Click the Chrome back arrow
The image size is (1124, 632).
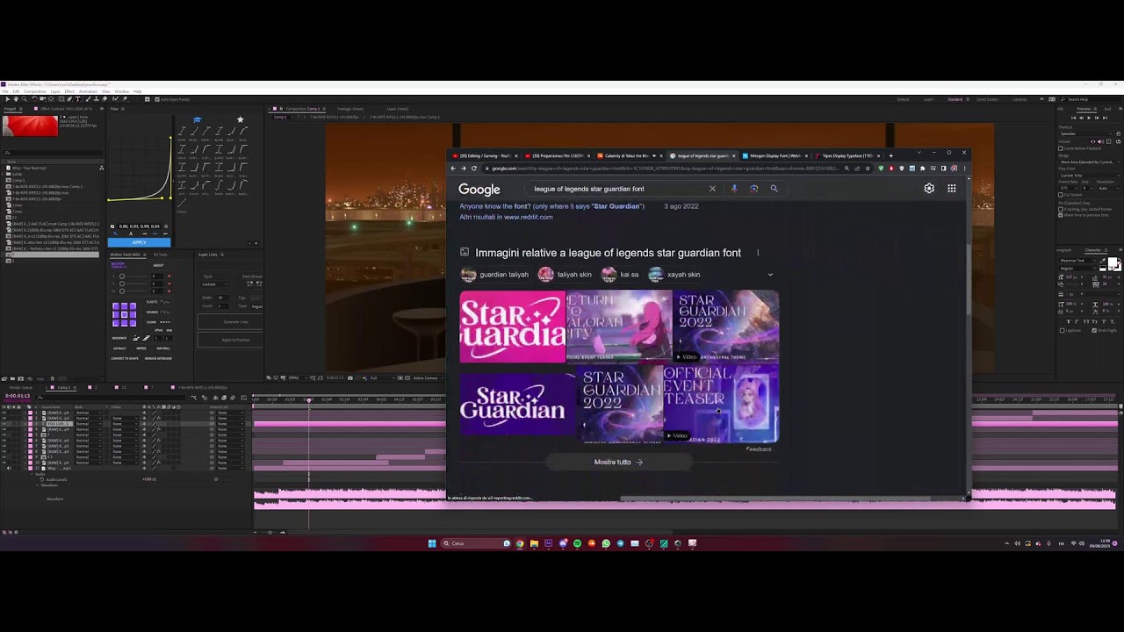[454, 168]
